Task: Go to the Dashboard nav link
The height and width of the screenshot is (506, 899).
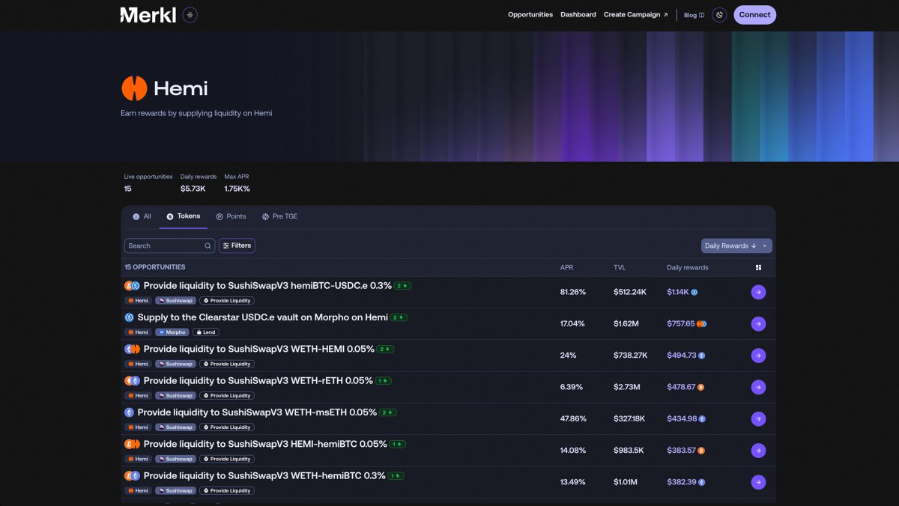Action: pos(578,15)
